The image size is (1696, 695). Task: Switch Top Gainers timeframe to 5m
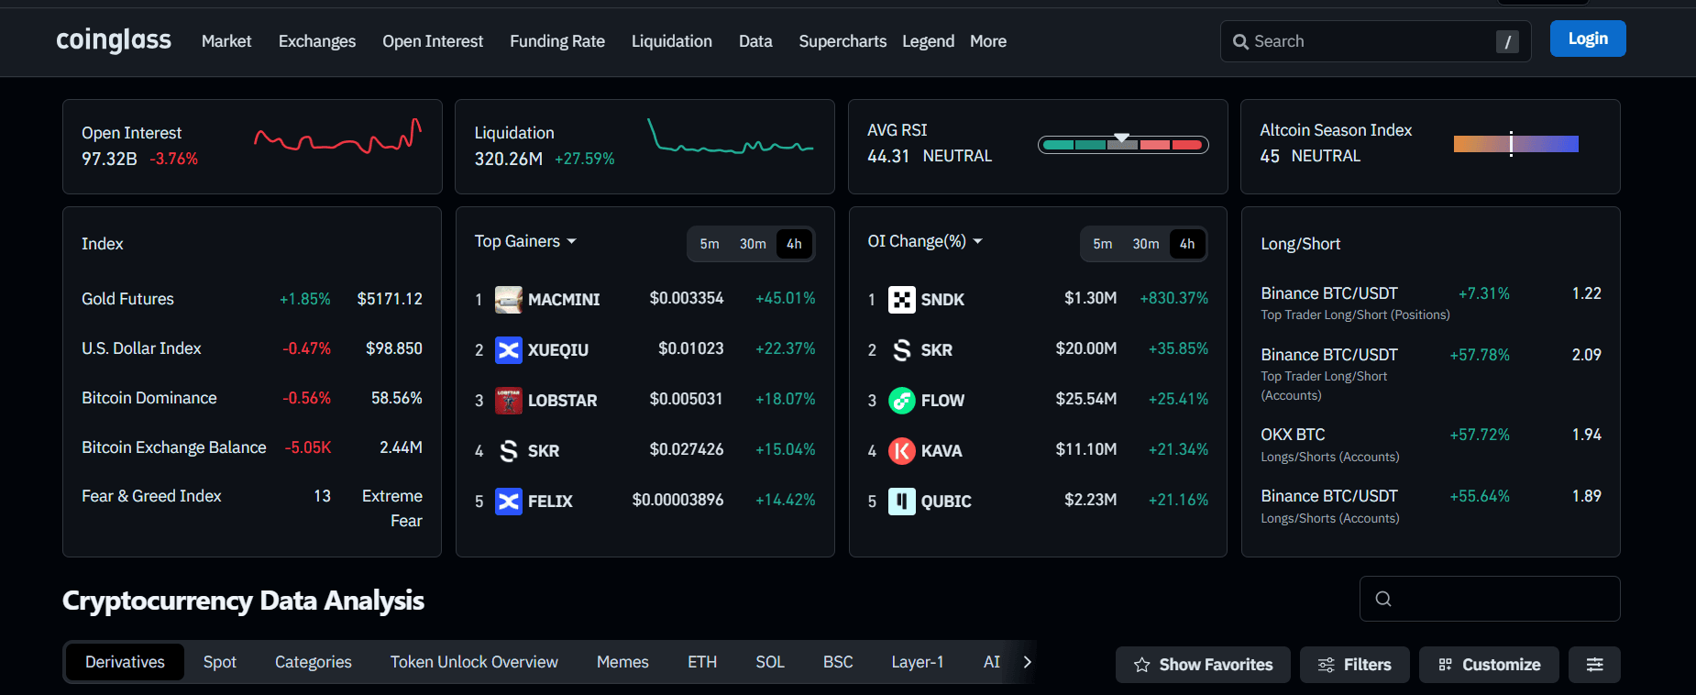tap(709, 244)
